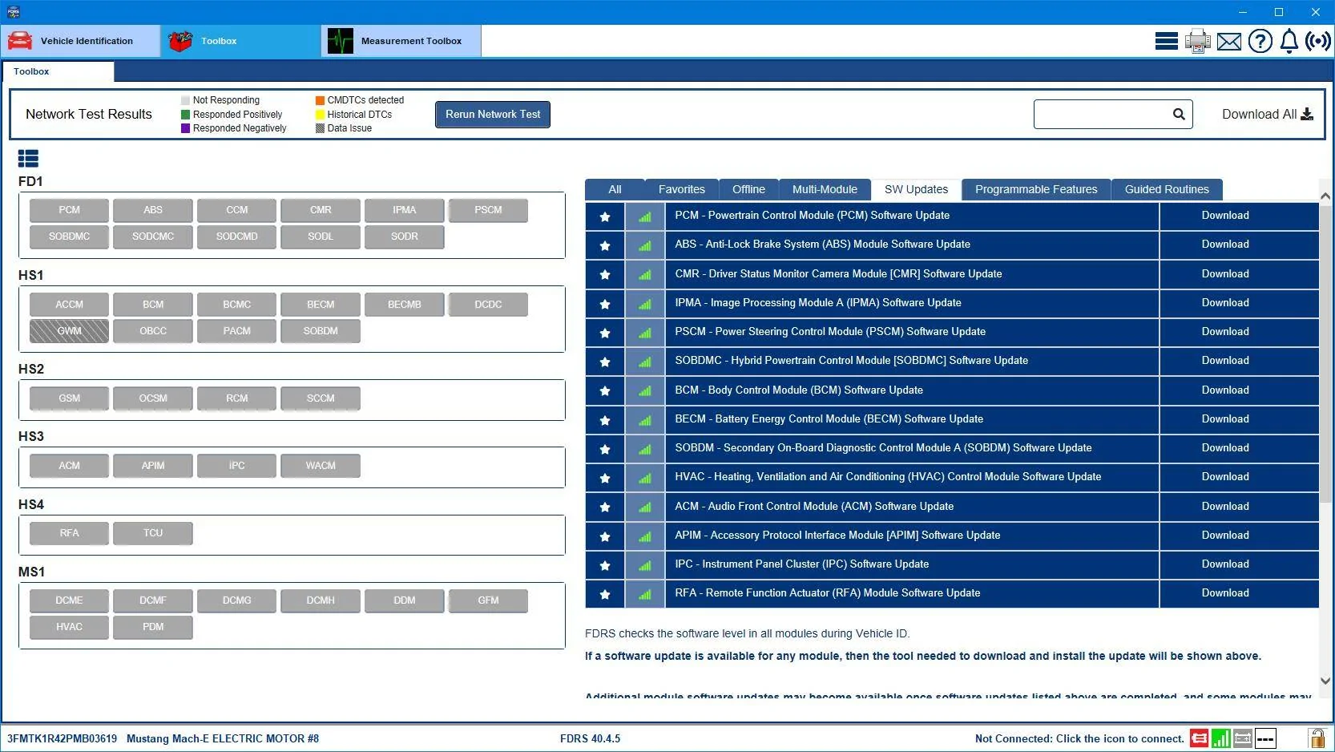Select the HVAC module on MS1
The width and height of the screenshot is (1335, 752).
pos(69,627)
